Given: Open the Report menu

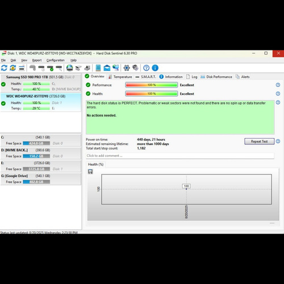Looking at the screenshot, I should tap(37, 60).
